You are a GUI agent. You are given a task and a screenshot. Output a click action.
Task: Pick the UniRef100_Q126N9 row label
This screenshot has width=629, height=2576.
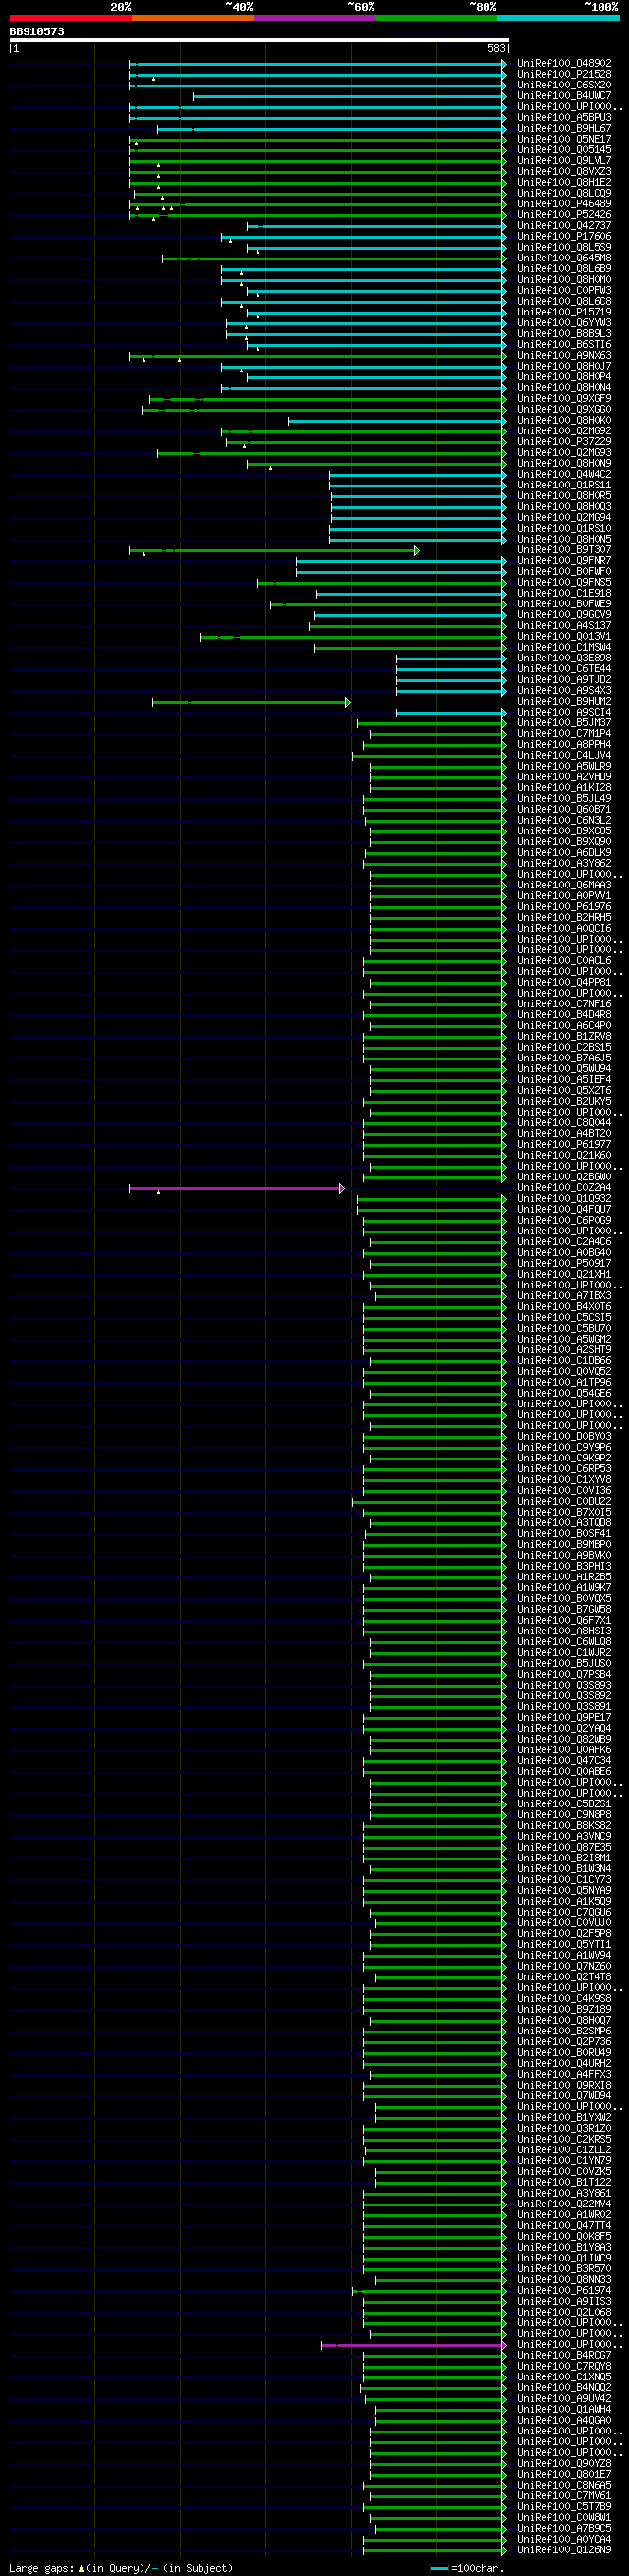pyautogui.click(x=564, y=2550)
